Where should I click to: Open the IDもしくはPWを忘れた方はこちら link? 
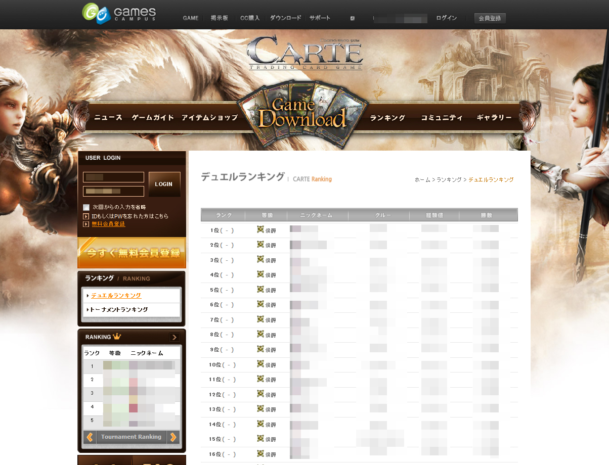(x=130, y=216)
